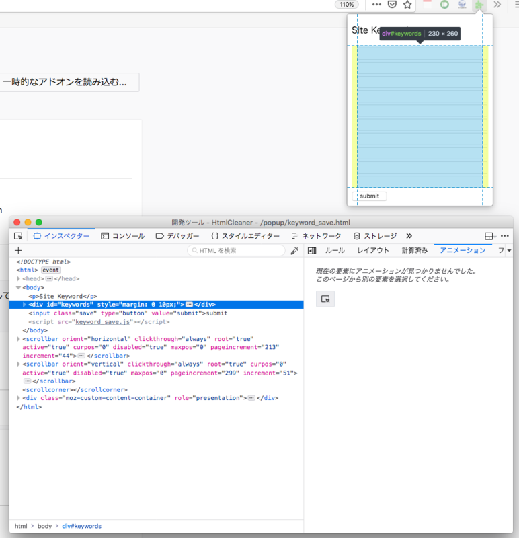
Task: Activate the element picker in devtools toolbar
Action: pyautogui.click(x=18, y=236)
